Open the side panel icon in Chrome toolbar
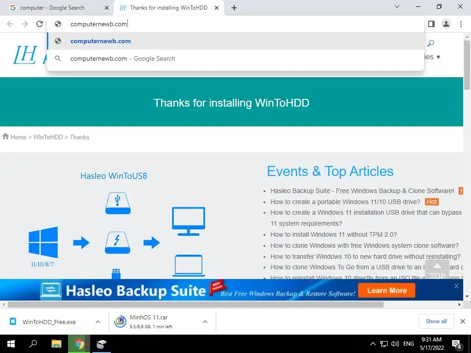Viewport: 471px width, 353px height. 431,24
